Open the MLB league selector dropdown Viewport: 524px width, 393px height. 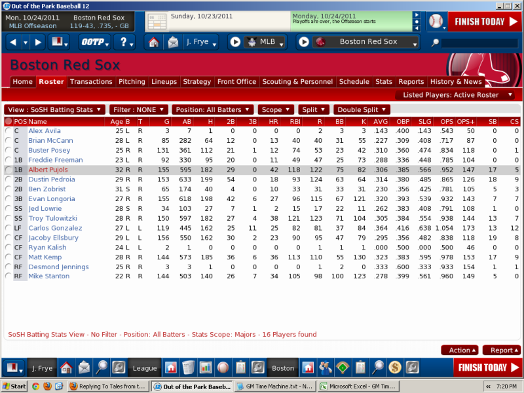pyautogui.click(x=265, y=42)
